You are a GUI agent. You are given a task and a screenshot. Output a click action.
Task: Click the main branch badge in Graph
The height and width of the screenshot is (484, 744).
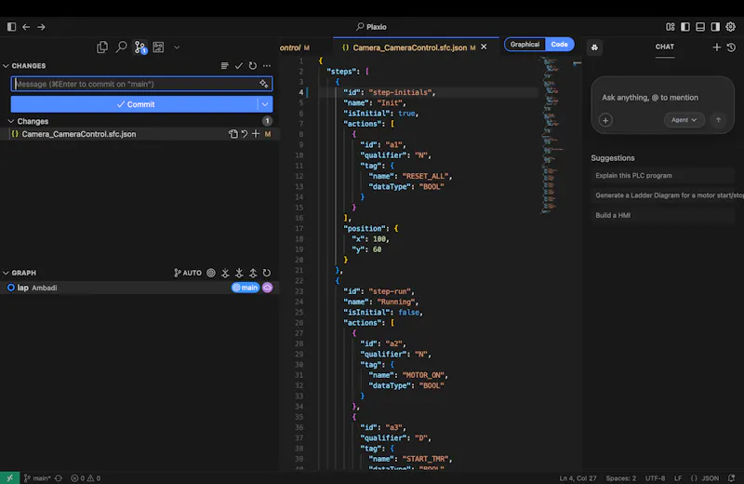click(246, 288)
